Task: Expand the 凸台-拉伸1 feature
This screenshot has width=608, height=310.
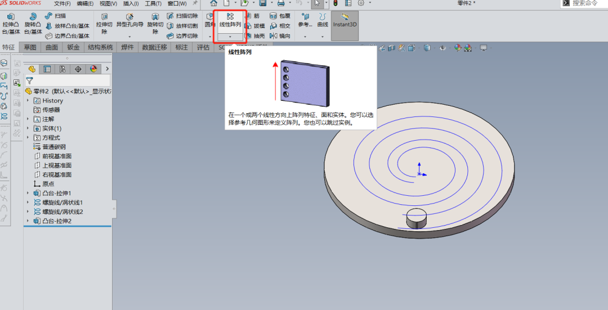Action: (x=28, y=193)
